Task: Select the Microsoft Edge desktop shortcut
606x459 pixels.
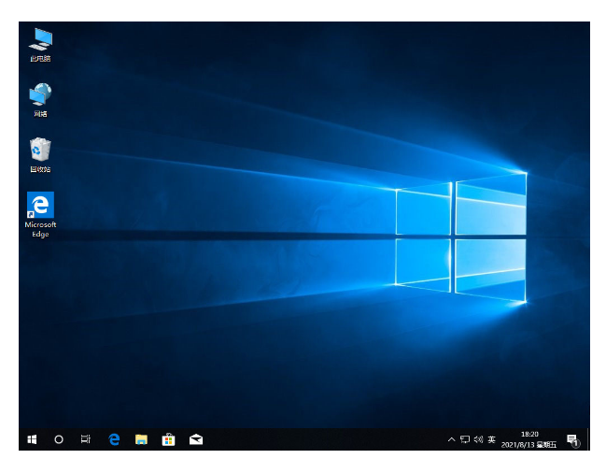Action: pyautogui.click(x=40, y=205)
